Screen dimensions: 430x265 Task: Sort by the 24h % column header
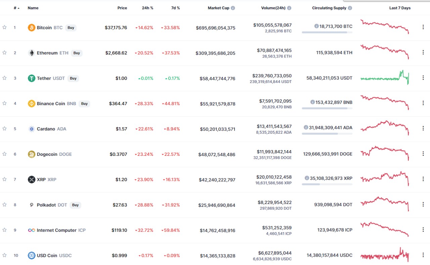coord(147,8)
